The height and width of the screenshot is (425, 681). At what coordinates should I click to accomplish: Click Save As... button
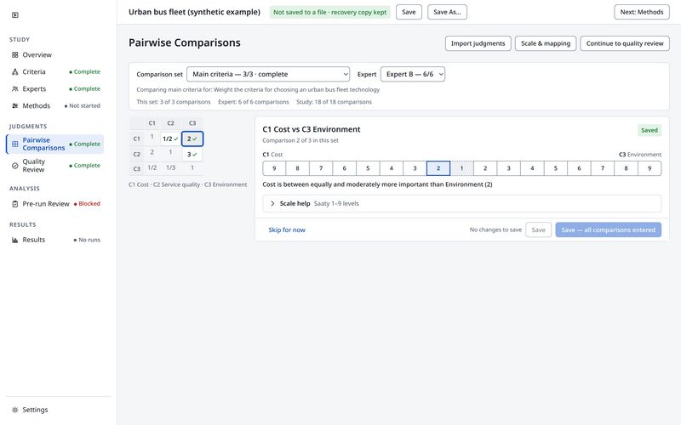click(x=448, y=12)
